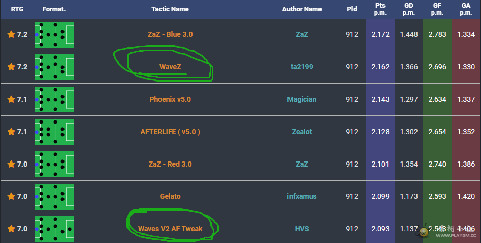The image size is (481, 243).
Task: Open the WaveZ tactic link
Action: point(170,67)
